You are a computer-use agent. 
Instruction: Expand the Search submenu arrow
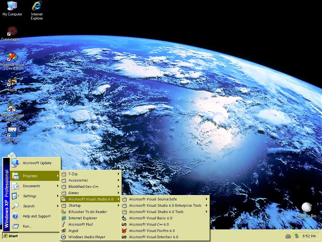[58, 206]
